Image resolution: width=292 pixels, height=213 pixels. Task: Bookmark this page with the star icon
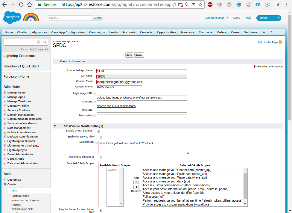200,4
